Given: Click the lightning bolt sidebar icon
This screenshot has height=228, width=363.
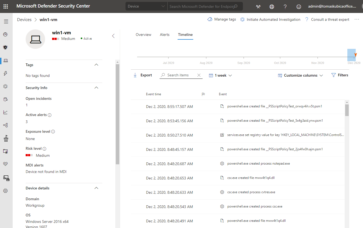Looking at the screenshot, I should pos(5,73).
